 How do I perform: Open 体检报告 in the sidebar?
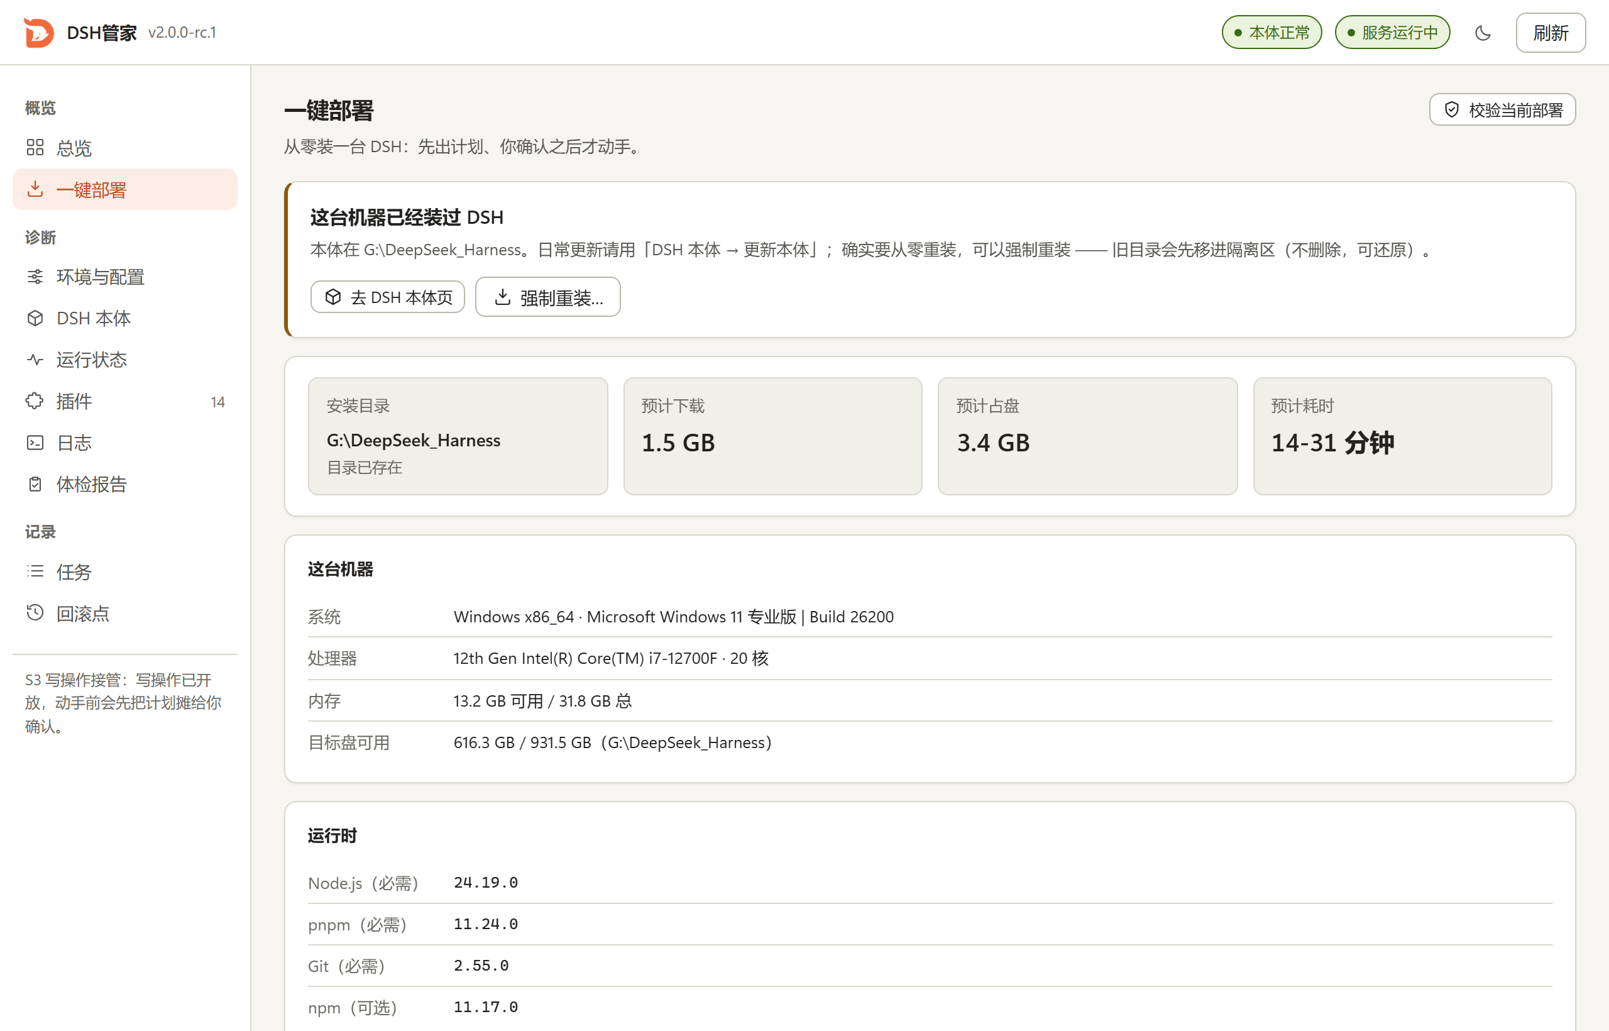(x=125, y=485)
